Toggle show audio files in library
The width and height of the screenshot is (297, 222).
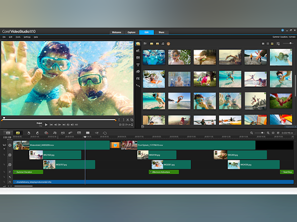[x=163, y=43]
